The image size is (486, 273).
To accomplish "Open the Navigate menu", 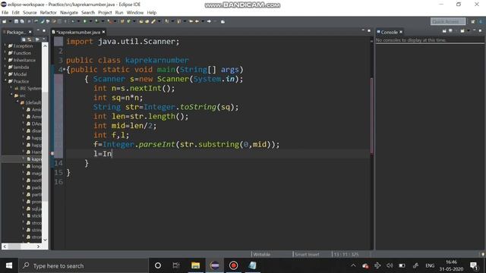I will pos(69,12).
